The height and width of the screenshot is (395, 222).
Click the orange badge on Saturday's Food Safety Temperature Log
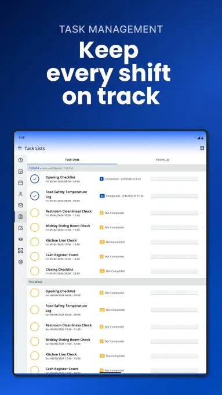coord(102,310)
